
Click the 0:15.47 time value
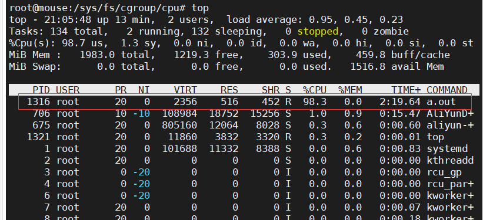click(x=400, y=113)
